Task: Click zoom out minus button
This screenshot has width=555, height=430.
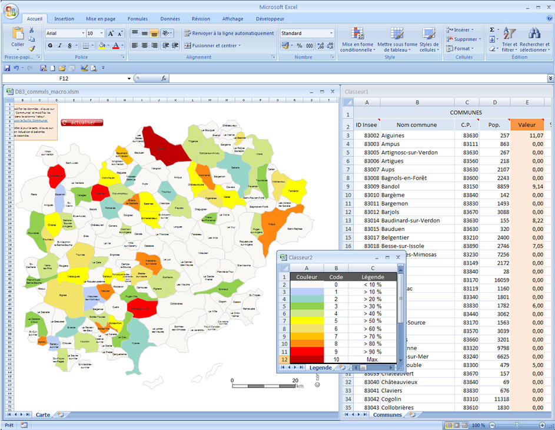Action: click(x=492, y=425)
